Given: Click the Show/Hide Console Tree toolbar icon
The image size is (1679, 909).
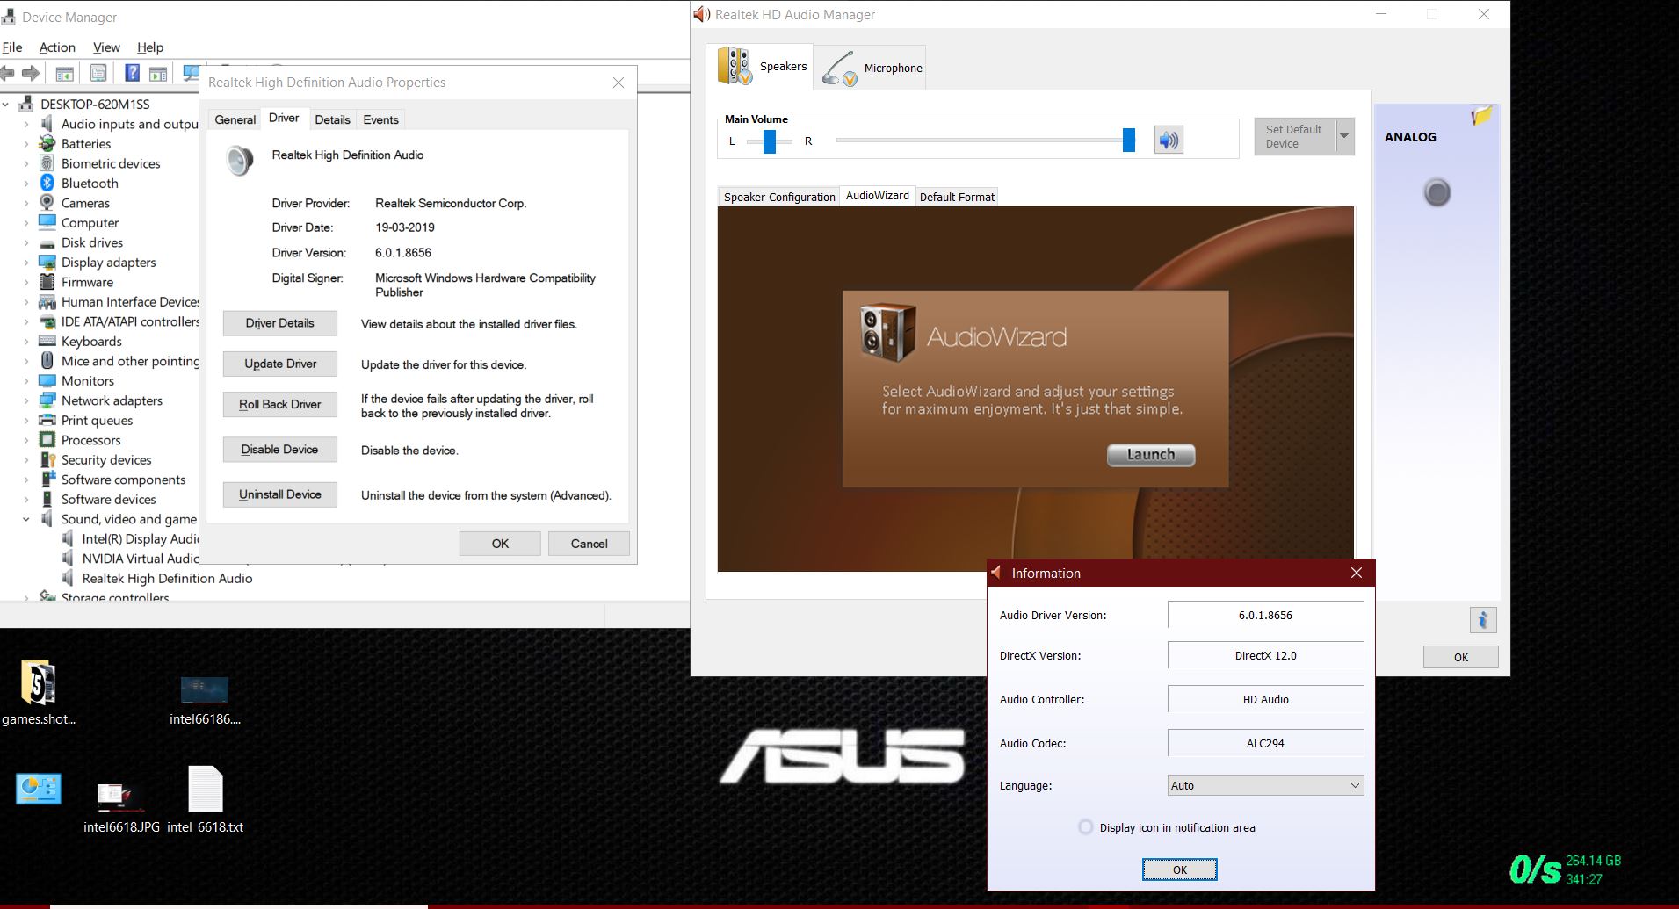Looking at the screenshot, I should click(x=65, y=74).
